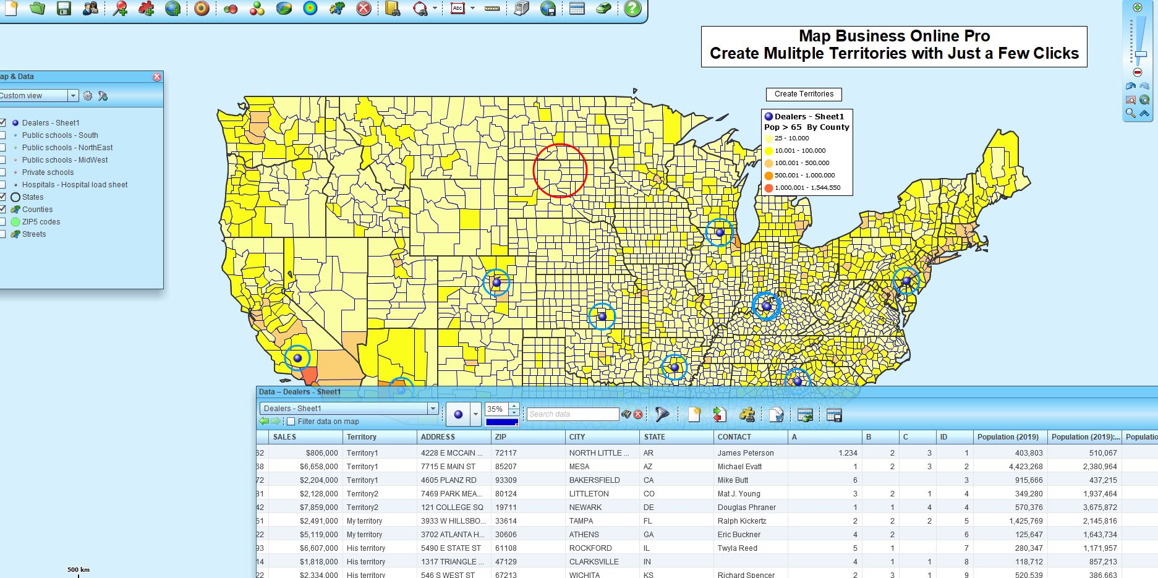Click the Search data input field

pos(573,414)
